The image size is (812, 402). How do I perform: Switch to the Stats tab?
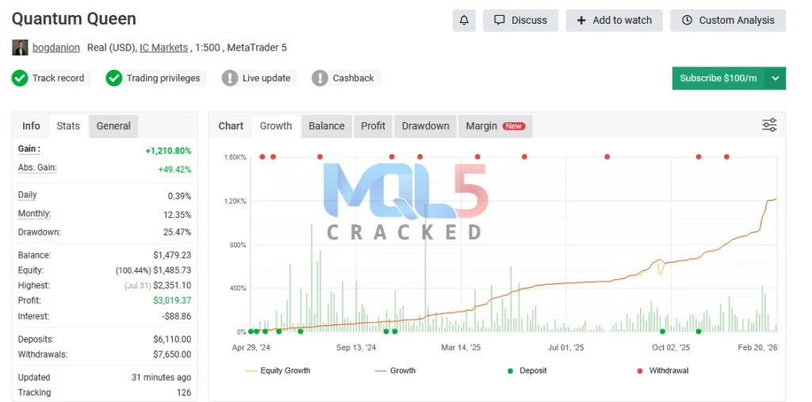68,126
